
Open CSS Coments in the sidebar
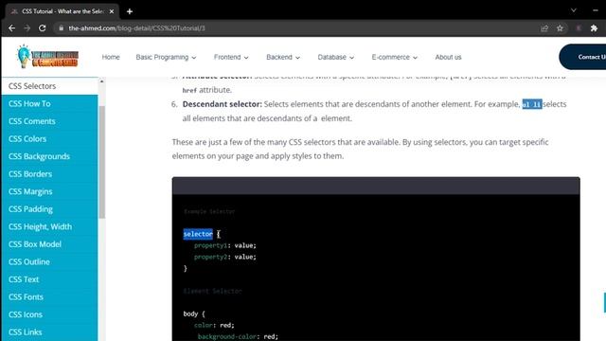(x=49, y=121)
